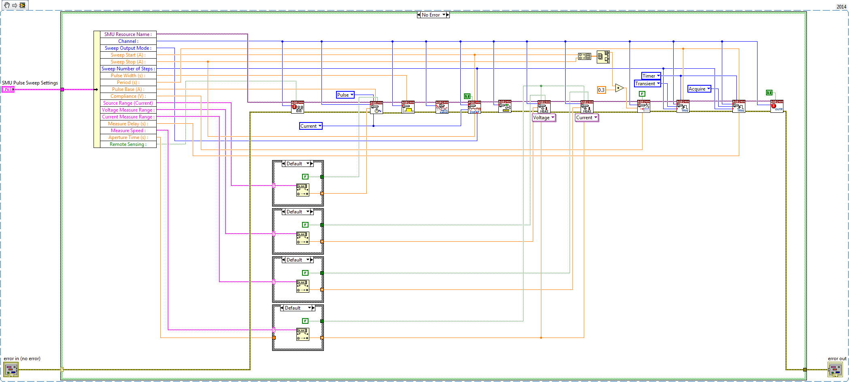Open the AGB2900 A/V compliance configure VI
The image size is (849, 382).
point(644,106)
